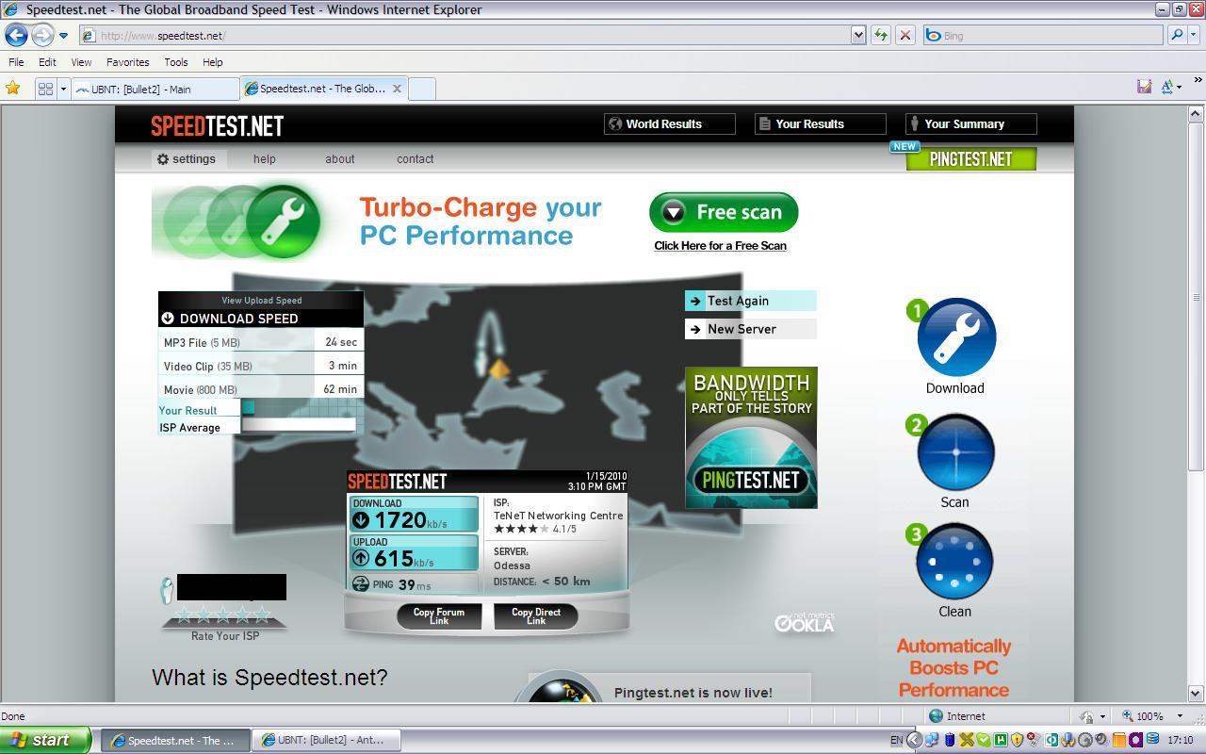
Task: Open the about link
Action: point(340,159)
